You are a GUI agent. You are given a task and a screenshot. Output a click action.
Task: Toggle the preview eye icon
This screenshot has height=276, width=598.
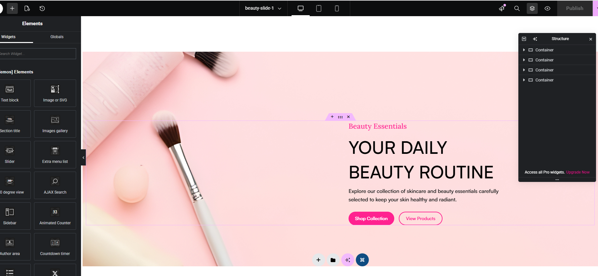tap(547, 8)
